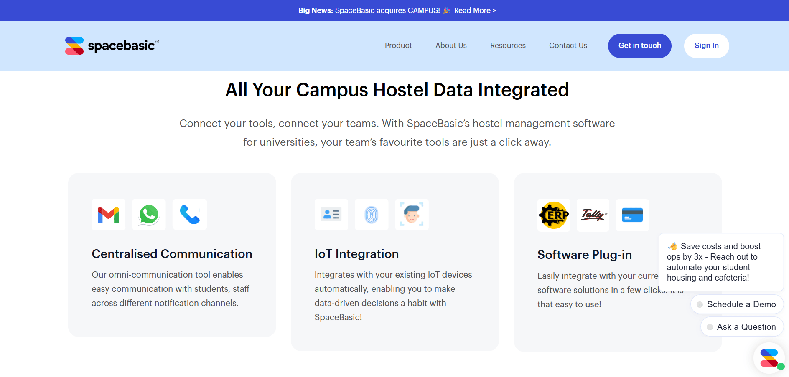Click the All Your Campus Hostel Data Integrated heading
Screen dimensions: 789x377
click(x=397, y=90)
